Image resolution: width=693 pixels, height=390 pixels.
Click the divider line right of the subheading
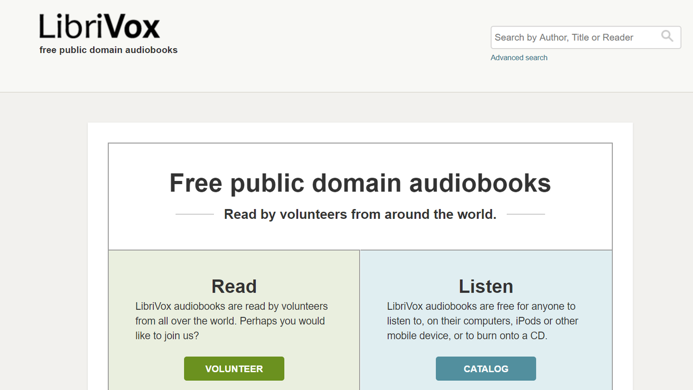[526, 214]
